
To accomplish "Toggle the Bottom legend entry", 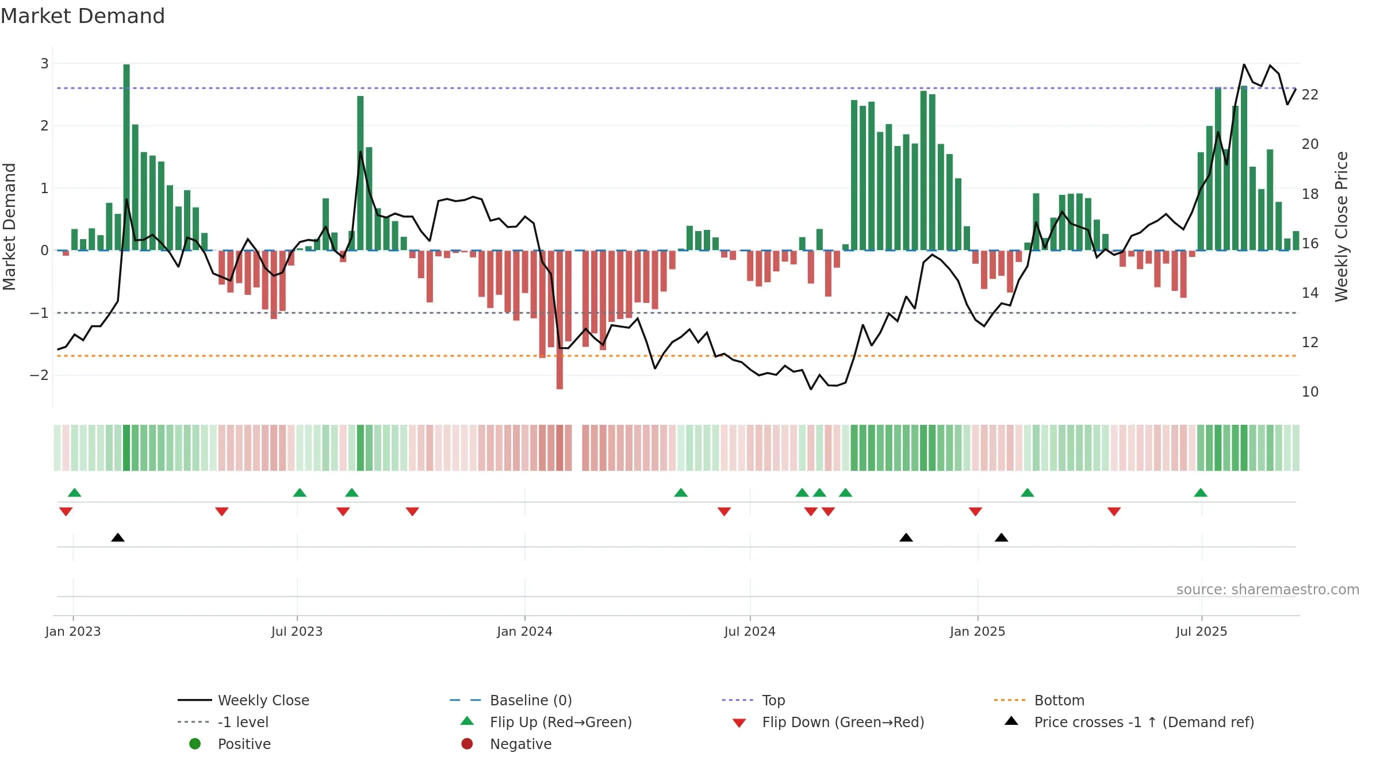I will tap(1039, 700).
